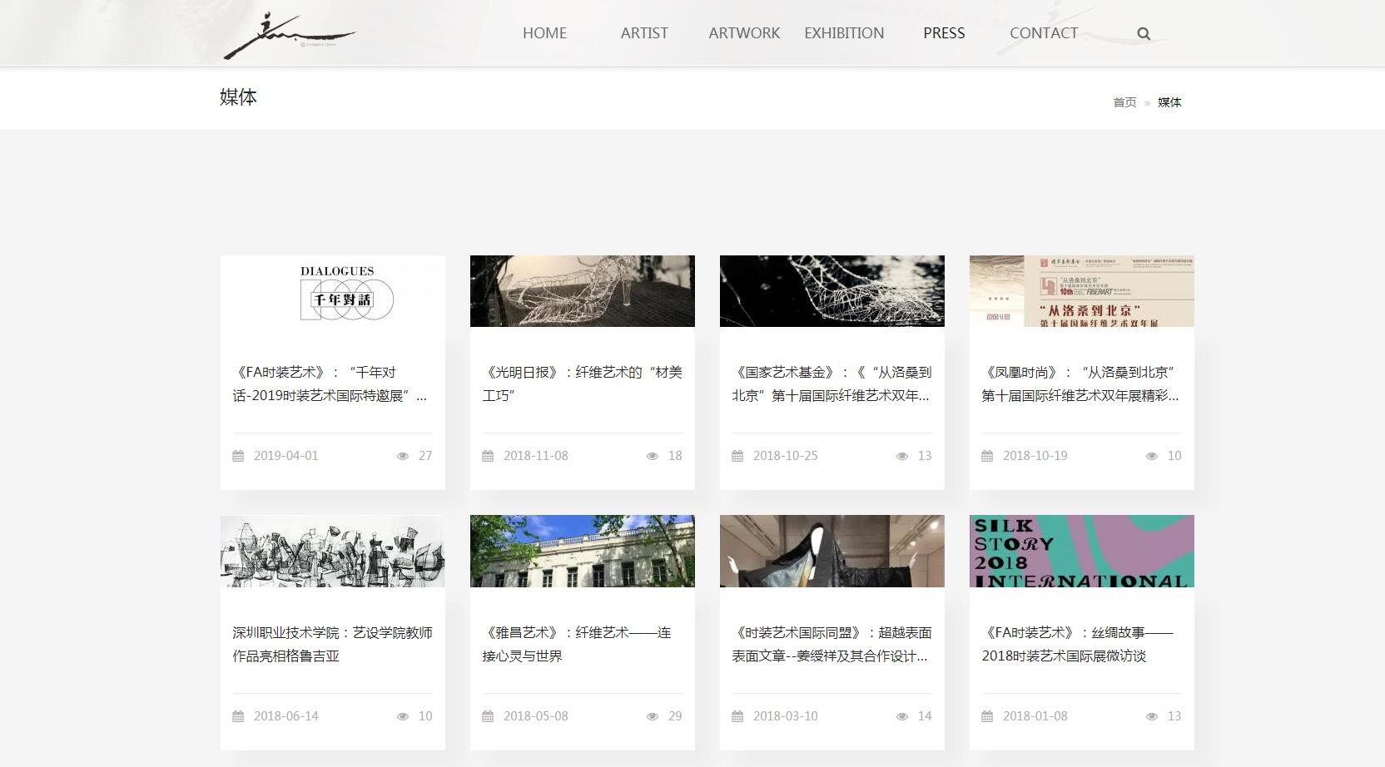
Task: Open the HOME menu item
Action: [544, 33]
